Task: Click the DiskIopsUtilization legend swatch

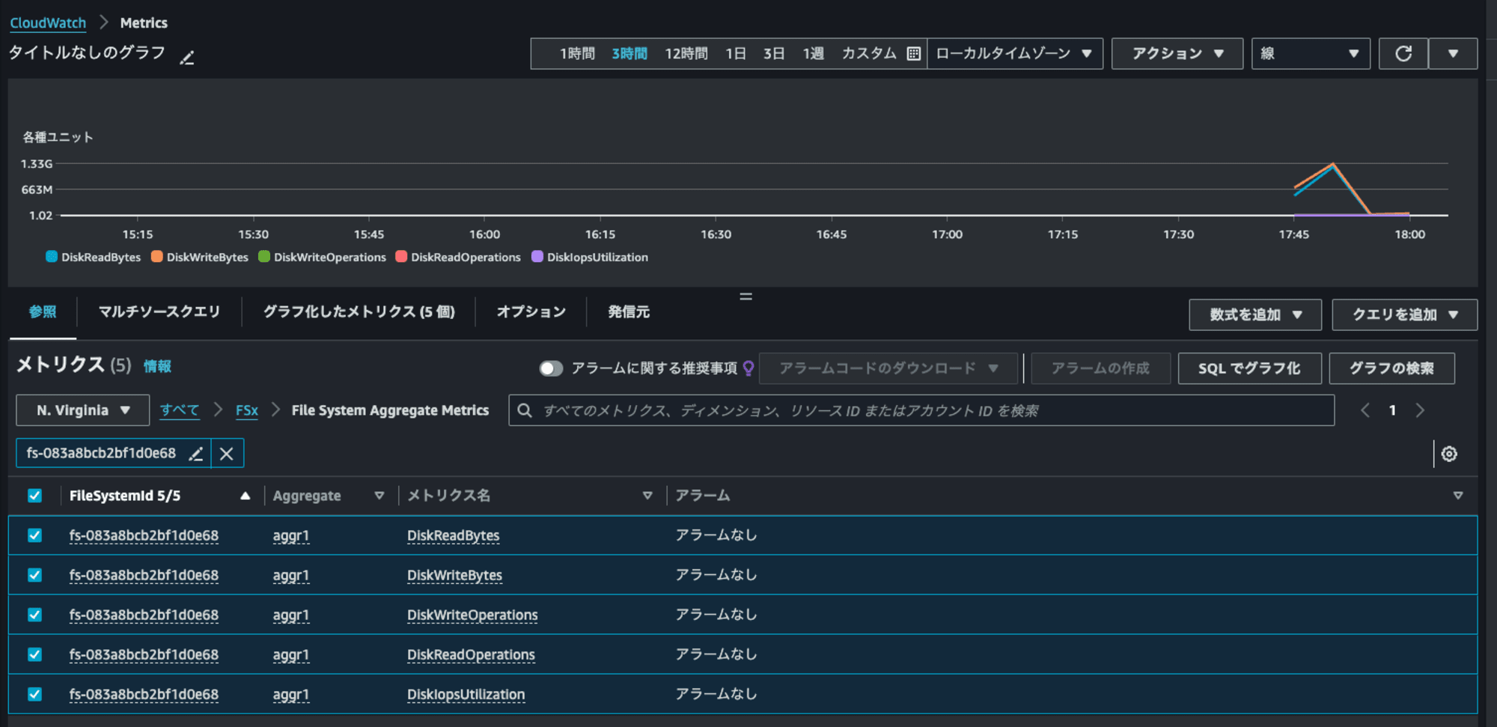Action: point(537,257)
